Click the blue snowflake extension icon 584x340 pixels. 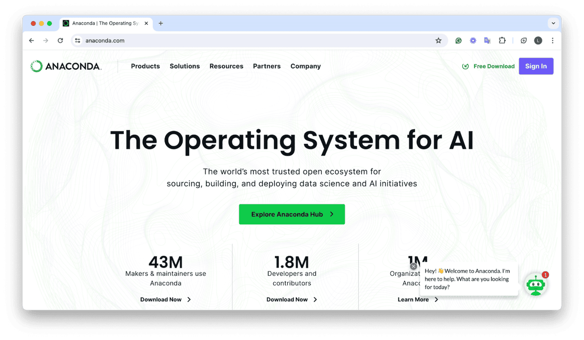473,40
